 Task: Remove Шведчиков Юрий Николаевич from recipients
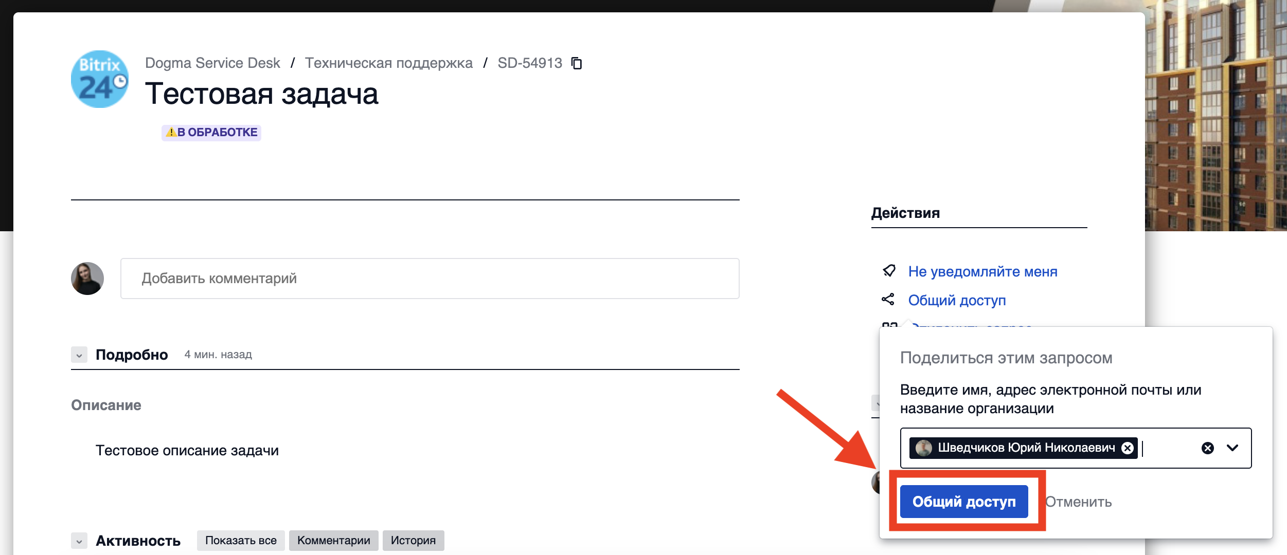(x=1127, y=448)
